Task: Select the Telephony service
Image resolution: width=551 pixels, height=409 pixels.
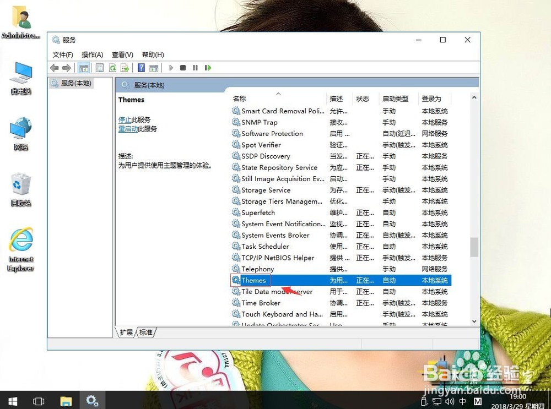Action: tap(341, 269)
